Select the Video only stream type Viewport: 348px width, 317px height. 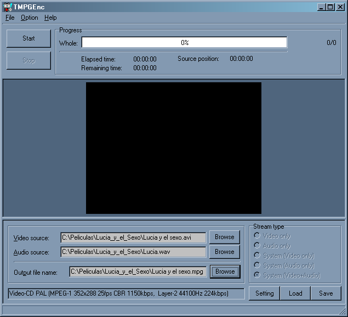(x=258, y=236)
